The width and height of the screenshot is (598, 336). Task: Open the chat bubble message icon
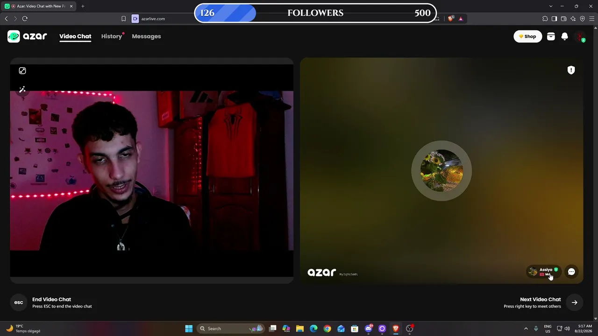[571, 272]
